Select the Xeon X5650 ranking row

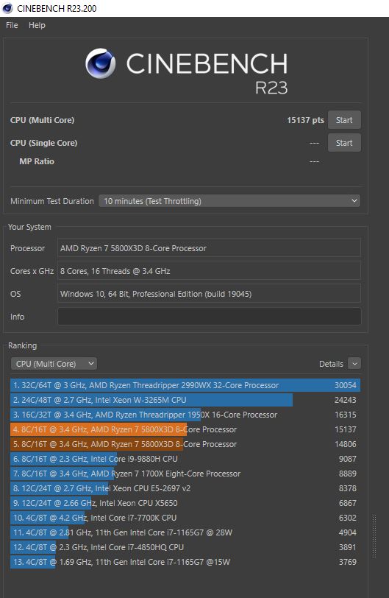click(185, 503)
